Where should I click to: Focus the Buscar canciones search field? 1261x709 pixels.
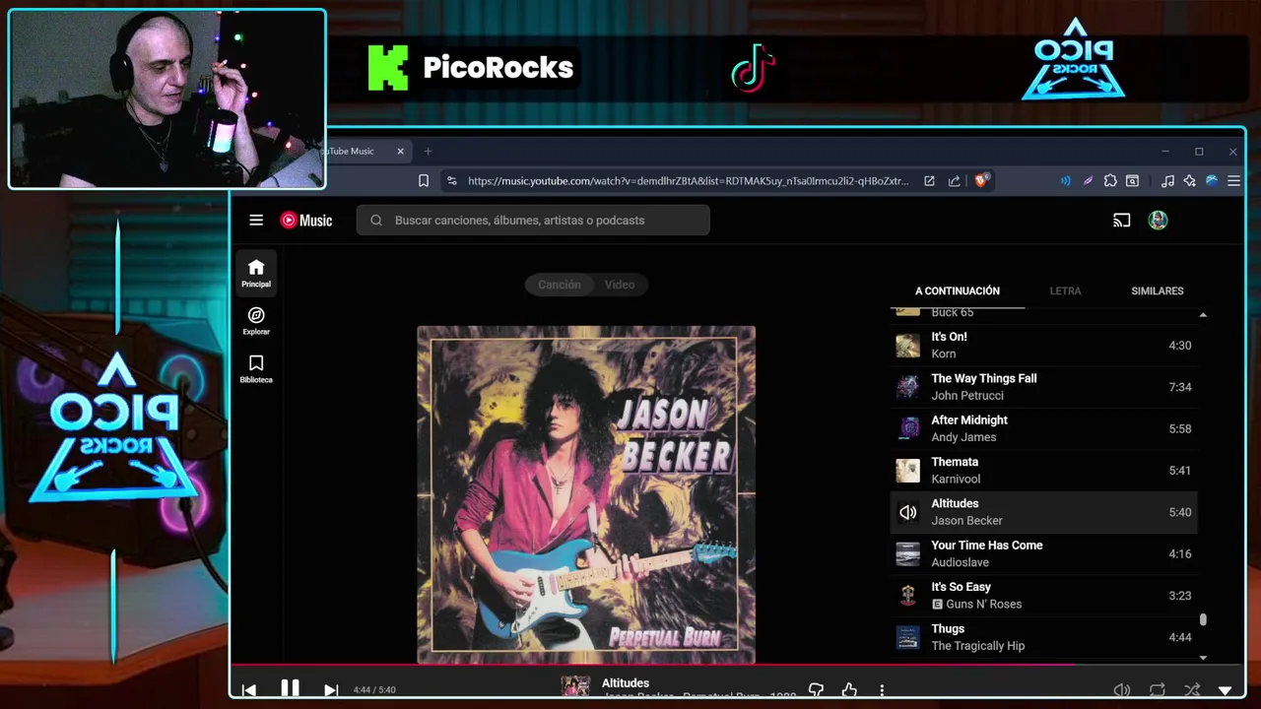[533, 221]
